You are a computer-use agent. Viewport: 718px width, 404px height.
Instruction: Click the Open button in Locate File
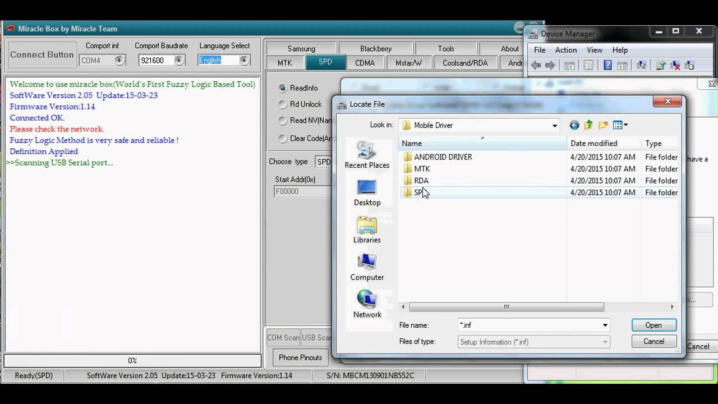(x=653, y=325)
